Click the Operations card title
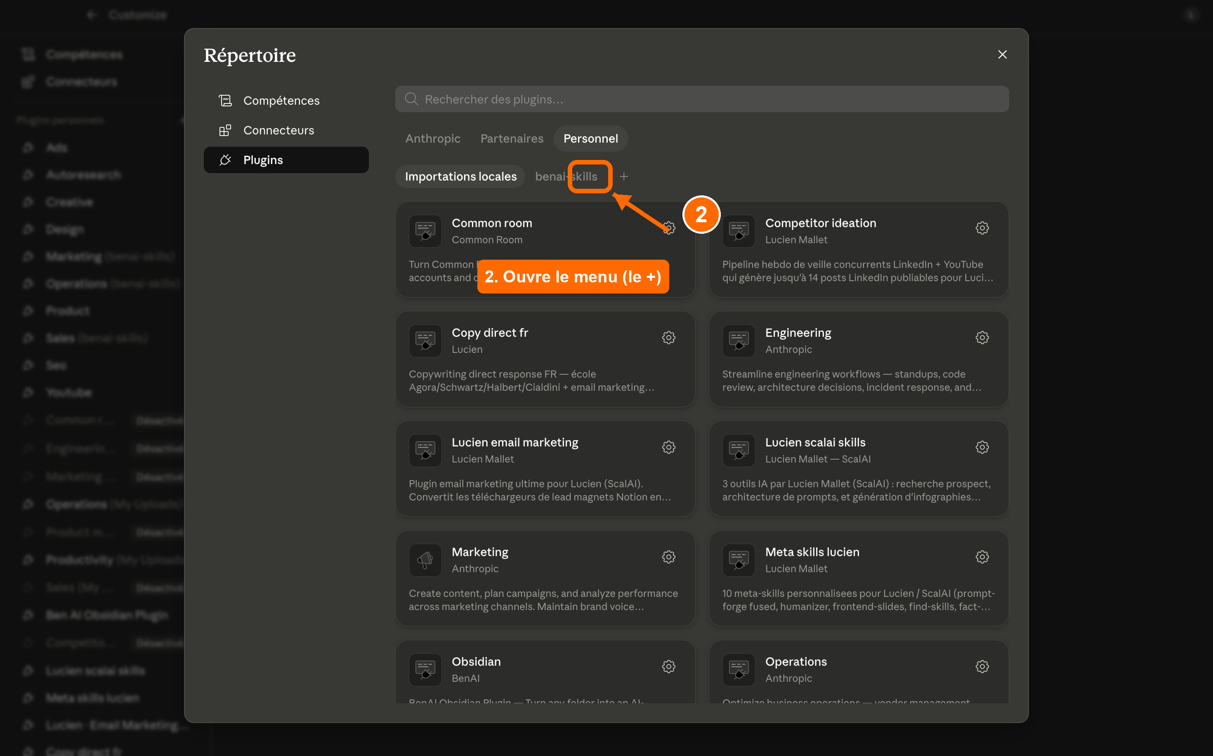 pos(795,661)
